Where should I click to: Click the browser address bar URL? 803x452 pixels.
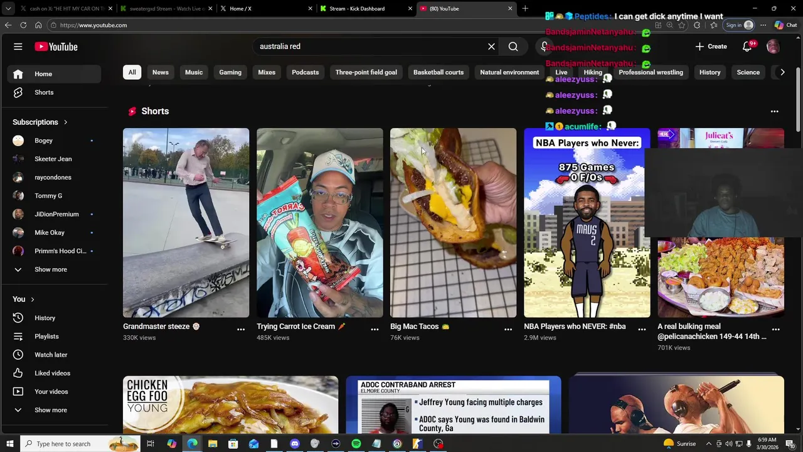tap(93, 25)
